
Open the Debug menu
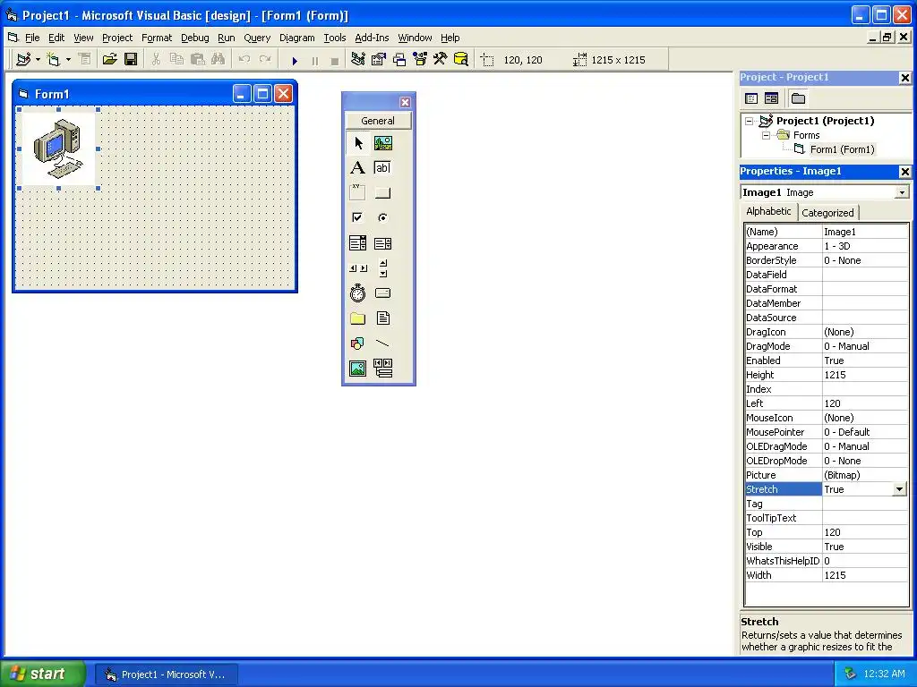coord(194,38)
